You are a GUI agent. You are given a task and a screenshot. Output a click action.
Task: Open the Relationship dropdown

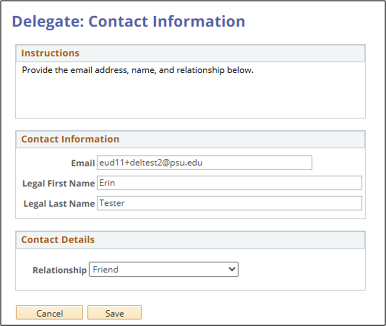click(163, 270)
